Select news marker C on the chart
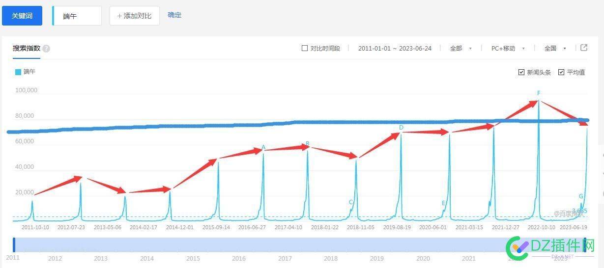The width and height of the screenshot is (604, 268). [x=351, y=202]
